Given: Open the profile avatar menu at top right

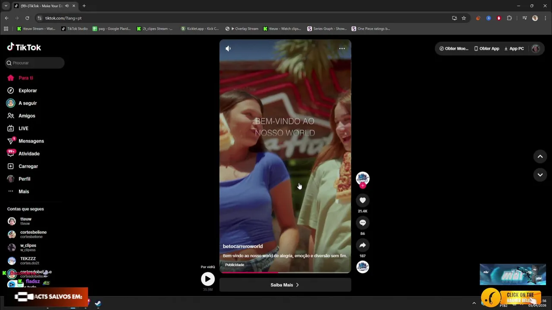Looking at the screenshot, I should [x=536, y=49].
